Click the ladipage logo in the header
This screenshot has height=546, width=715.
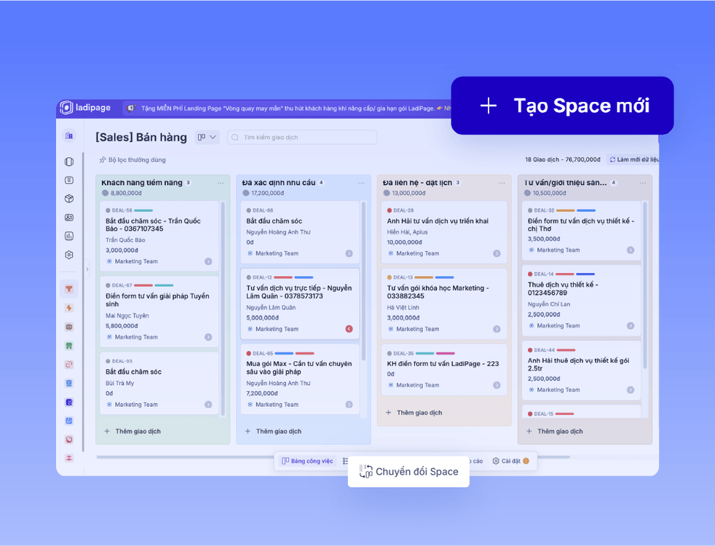click(85, 108)
